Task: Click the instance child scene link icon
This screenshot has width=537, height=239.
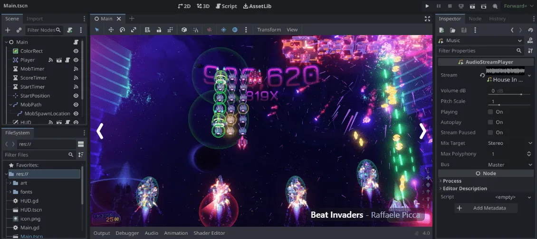Action: point(19,30)
